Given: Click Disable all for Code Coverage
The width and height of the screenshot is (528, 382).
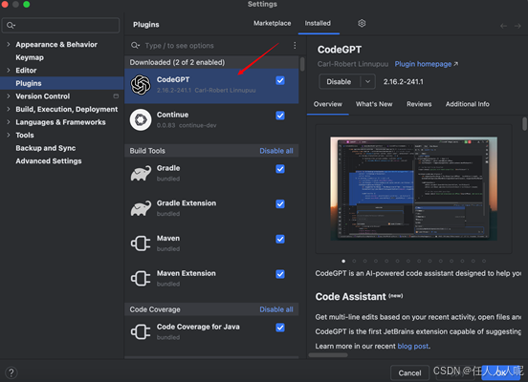Looking at the screenshot, I should [x=276, y=309].
